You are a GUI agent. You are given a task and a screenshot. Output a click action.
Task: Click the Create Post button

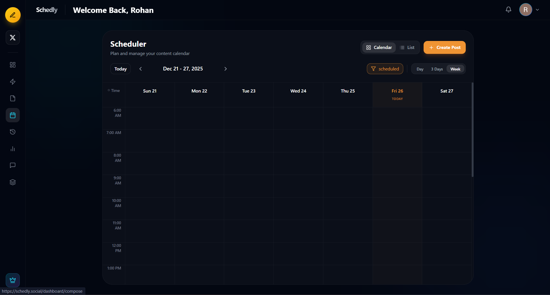coord(444,47)
